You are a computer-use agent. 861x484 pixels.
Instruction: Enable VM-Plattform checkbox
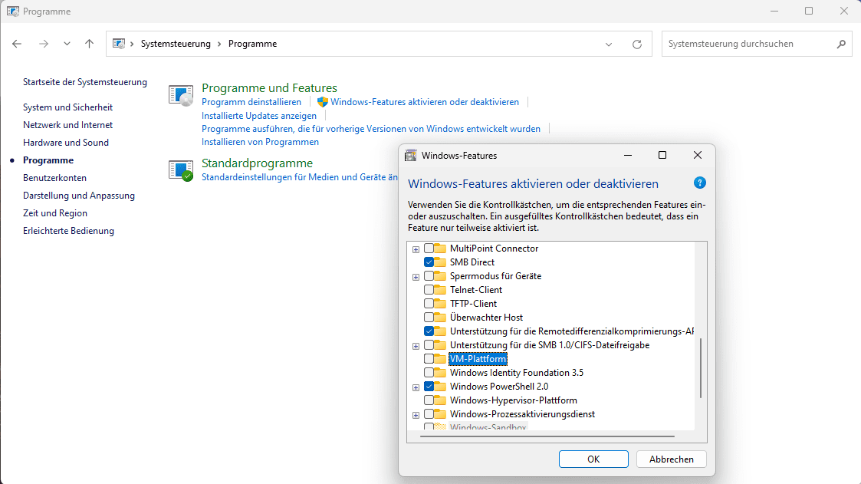point(429,359)
